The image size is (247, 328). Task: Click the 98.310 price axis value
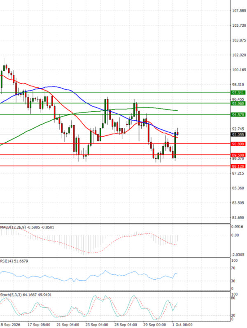click(238, 84)
